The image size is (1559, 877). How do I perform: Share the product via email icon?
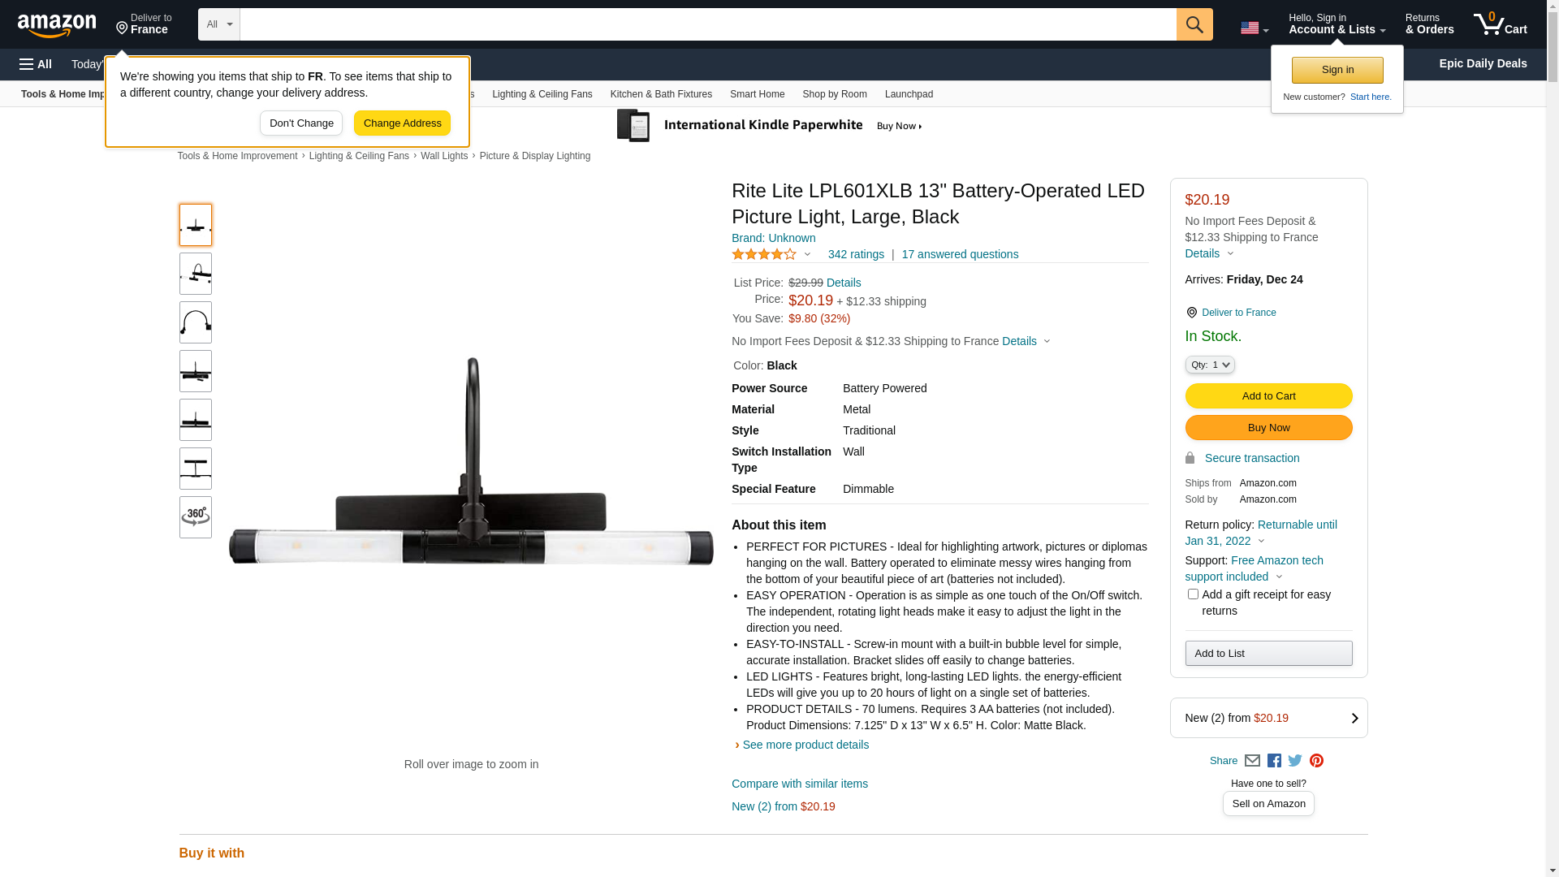(x=1252, y=761)
